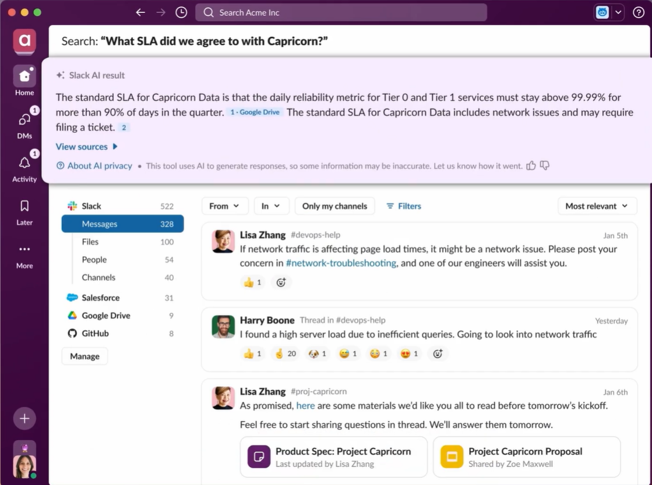The height and width of the screenshot is (485, 652).
Task: Click the crossed fingers reaction with 20
Action: click(x=286, y=353)
